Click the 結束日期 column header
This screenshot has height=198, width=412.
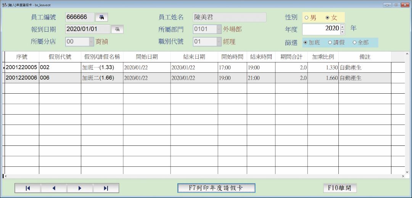point(194,57)
